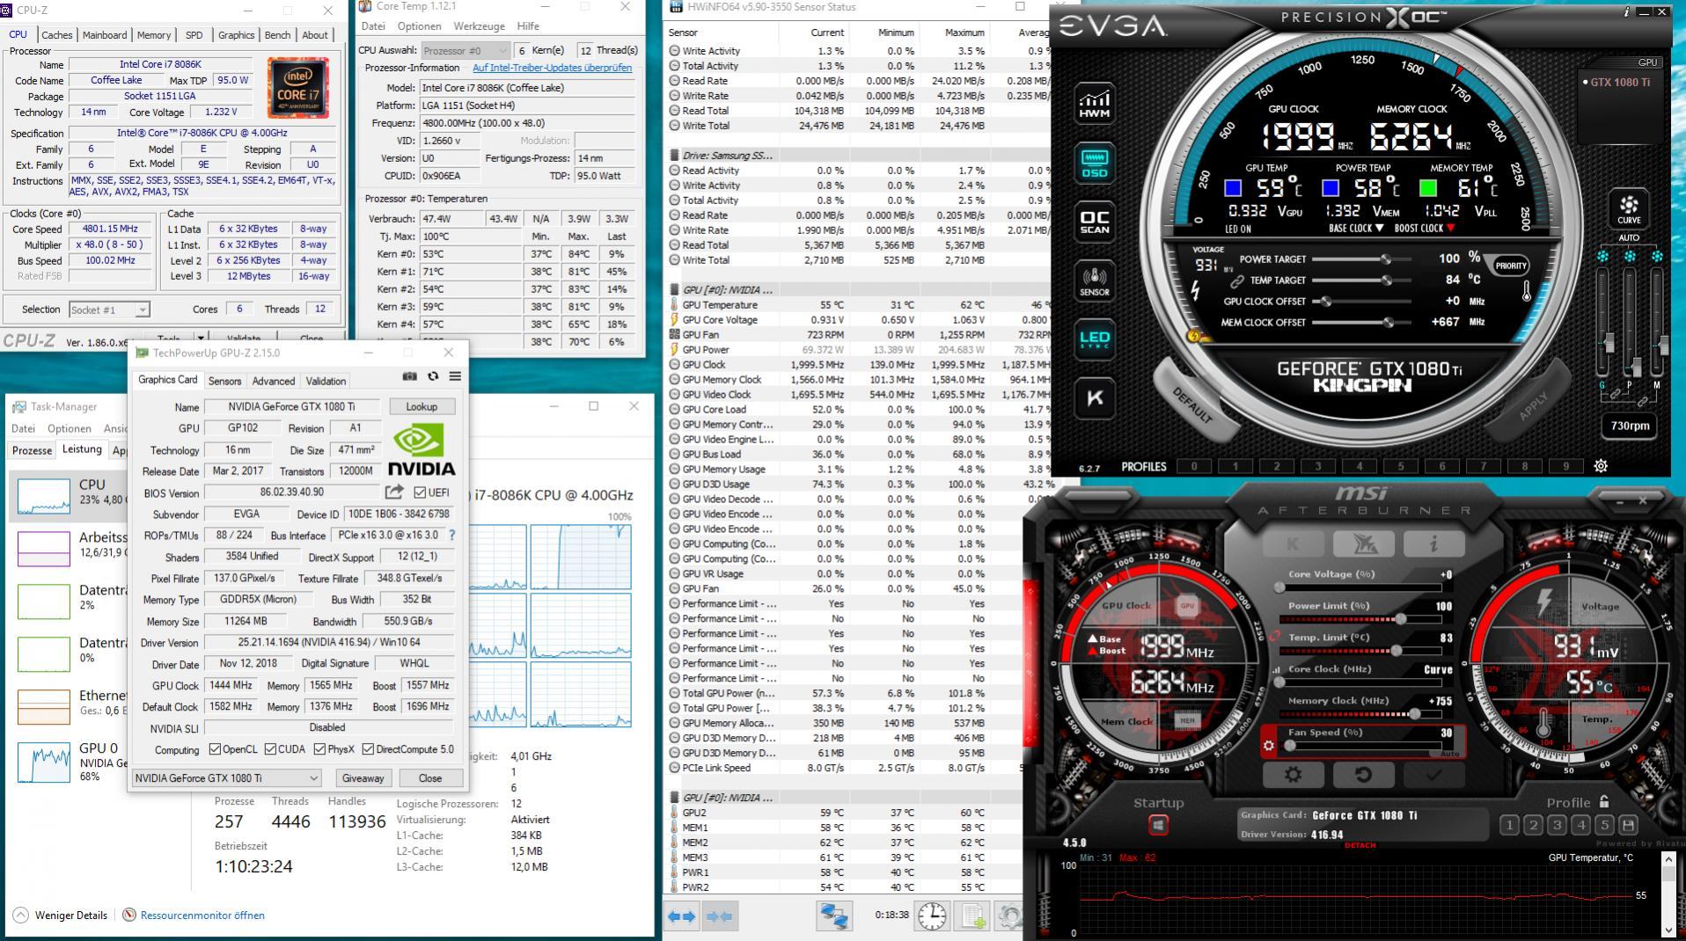The image size is (1686, 941).
Task: Apply Afterburner settings with checkmark
Action: (x=1433, y=775)
